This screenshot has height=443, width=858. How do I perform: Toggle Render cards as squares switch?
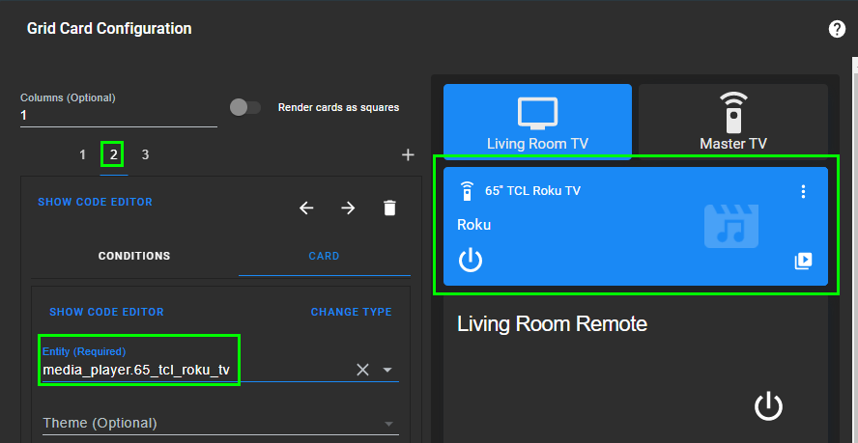pyautogui.click(x=245, y=107)
